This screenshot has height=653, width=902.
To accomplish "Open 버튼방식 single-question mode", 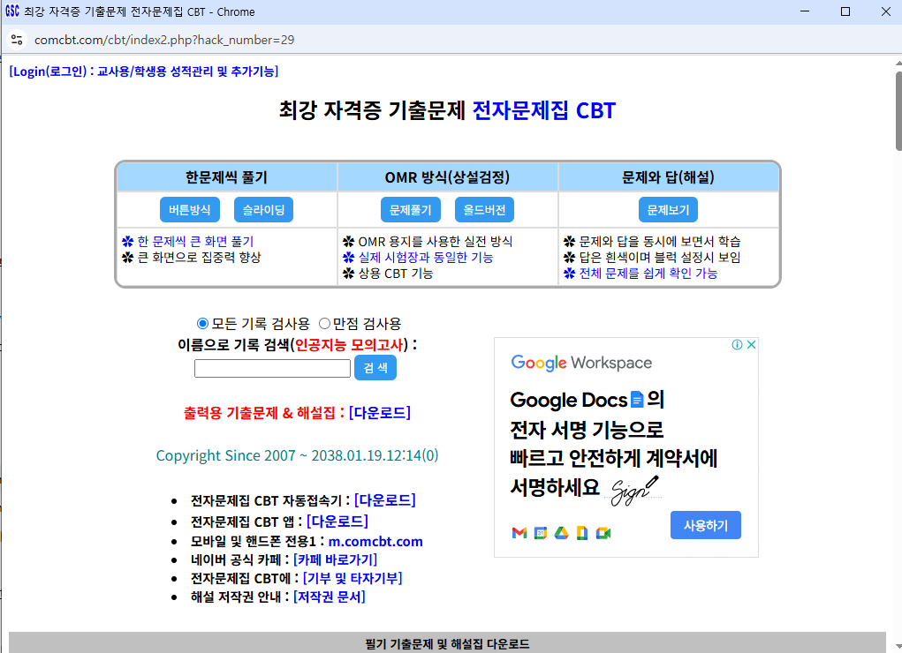I will [x=190, y=209].
